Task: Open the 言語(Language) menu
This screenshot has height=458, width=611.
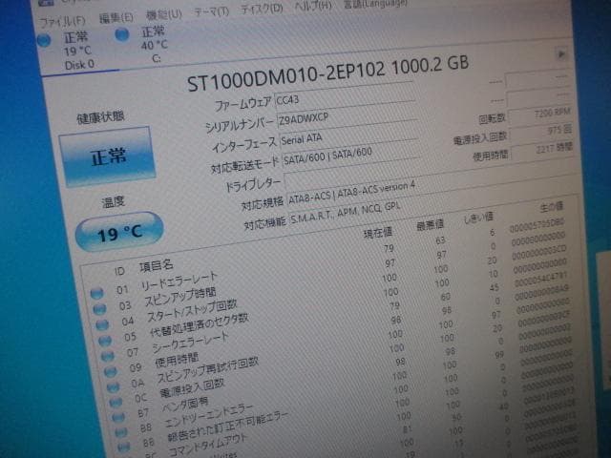Action: point(375,4)
